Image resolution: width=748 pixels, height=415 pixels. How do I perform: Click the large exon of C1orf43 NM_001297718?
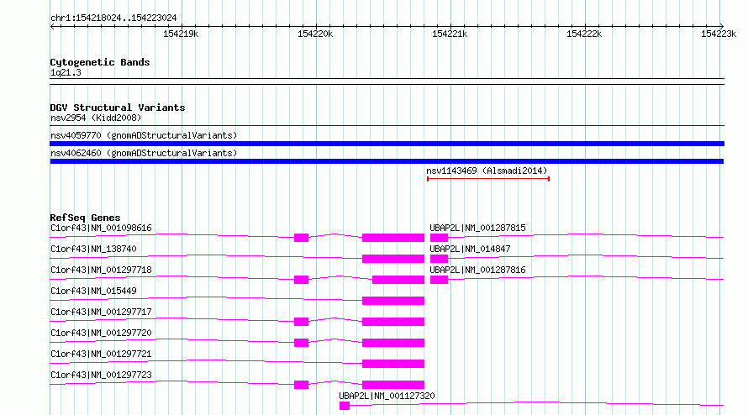tap(398, 280)
